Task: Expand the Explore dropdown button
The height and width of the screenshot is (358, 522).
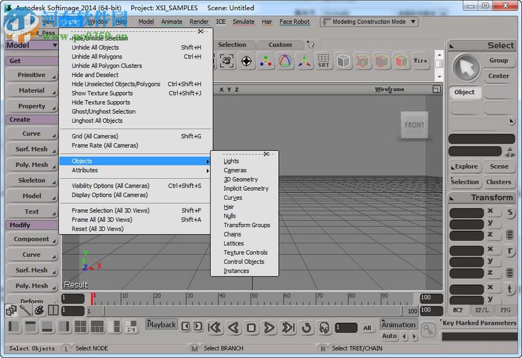Action: (465, 166)
